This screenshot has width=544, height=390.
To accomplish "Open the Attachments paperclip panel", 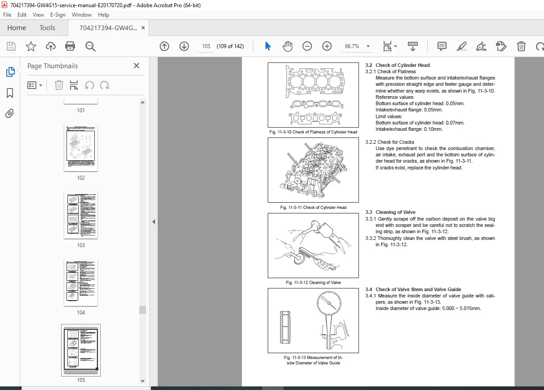I will point(10,114).
